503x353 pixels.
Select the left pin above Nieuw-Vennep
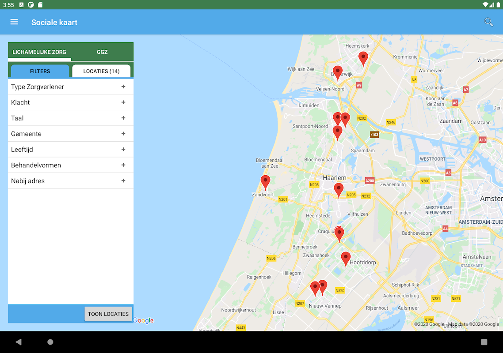click(x=315, y=289)
